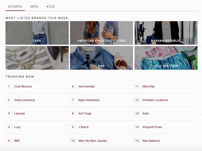This screenshot has width=202, height=151.
Task: Click the American Eagle Outfitters tile
Action: pyautogui.click(x=102, y=33)
